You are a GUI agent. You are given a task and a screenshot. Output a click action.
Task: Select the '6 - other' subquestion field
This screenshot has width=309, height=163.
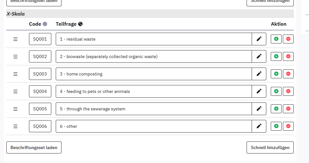pyautogui.click(x=154, y=126)
